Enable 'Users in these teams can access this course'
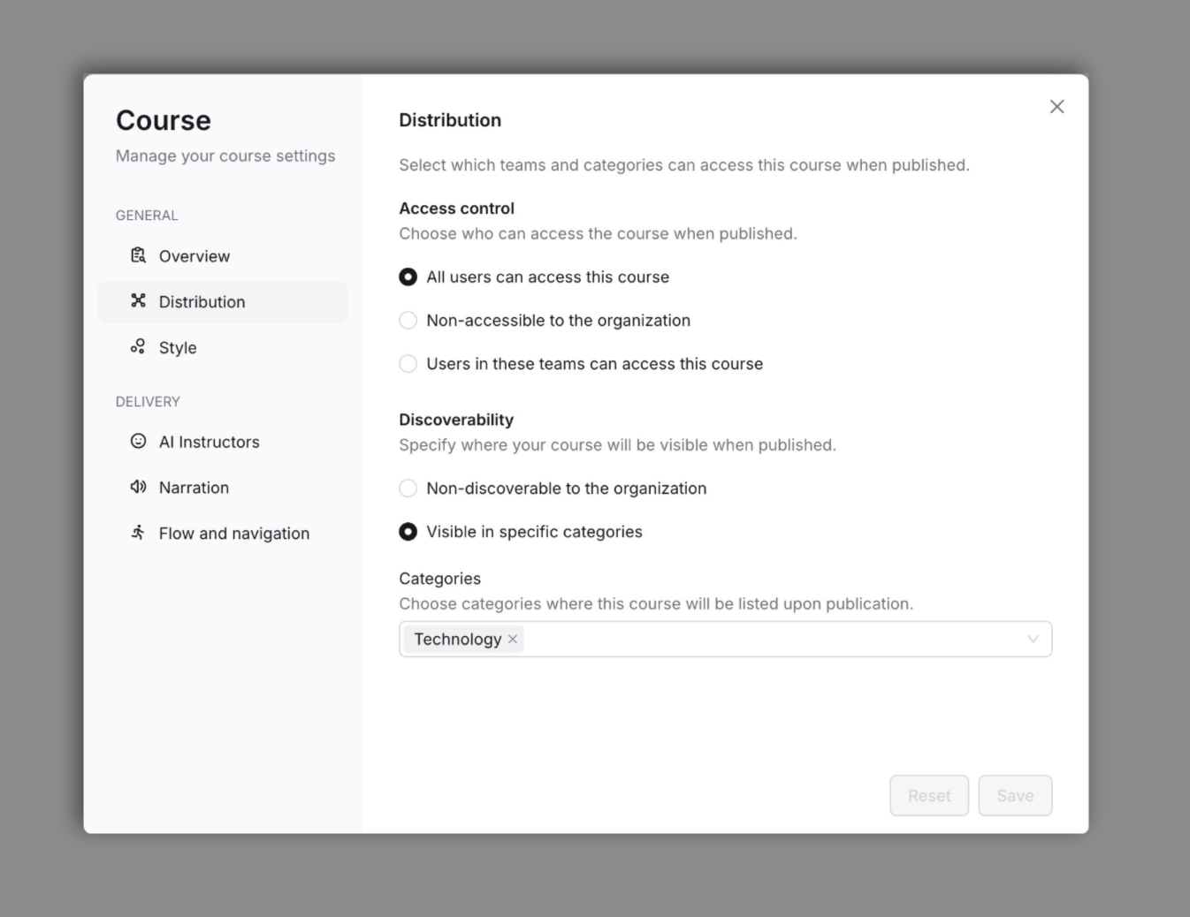1190x917 pixels. pyautogui.click(x=408, y=363)
